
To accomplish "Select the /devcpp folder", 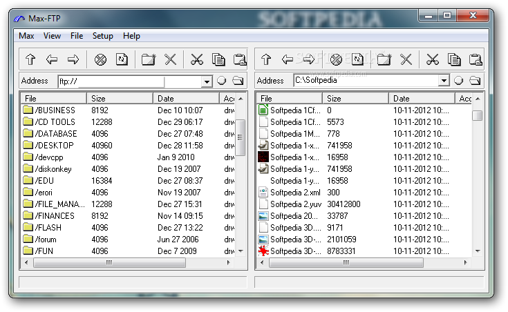I will (x=44, y=157).
